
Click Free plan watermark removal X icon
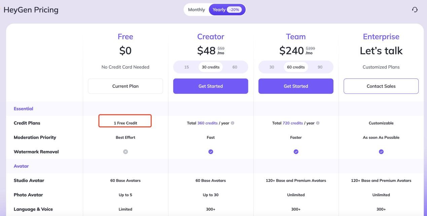click(126, 152)
